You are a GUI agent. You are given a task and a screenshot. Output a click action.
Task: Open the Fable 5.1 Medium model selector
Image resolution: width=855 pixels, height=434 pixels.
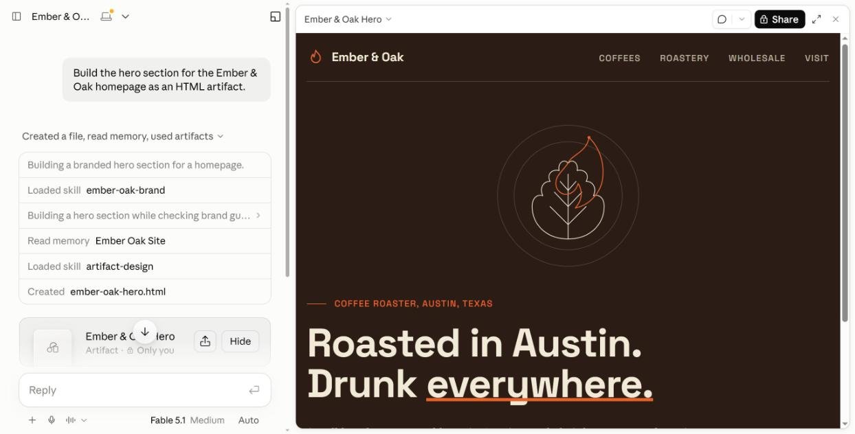point(187,420)
